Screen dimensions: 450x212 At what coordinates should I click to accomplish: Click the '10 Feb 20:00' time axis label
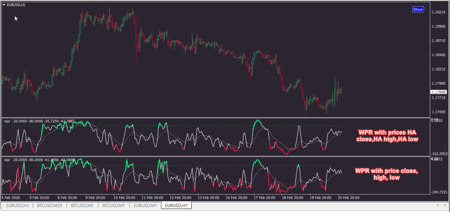click(124, 197)
